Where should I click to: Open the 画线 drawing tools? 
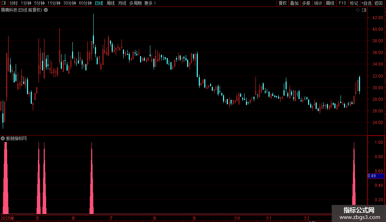point(330,3)
